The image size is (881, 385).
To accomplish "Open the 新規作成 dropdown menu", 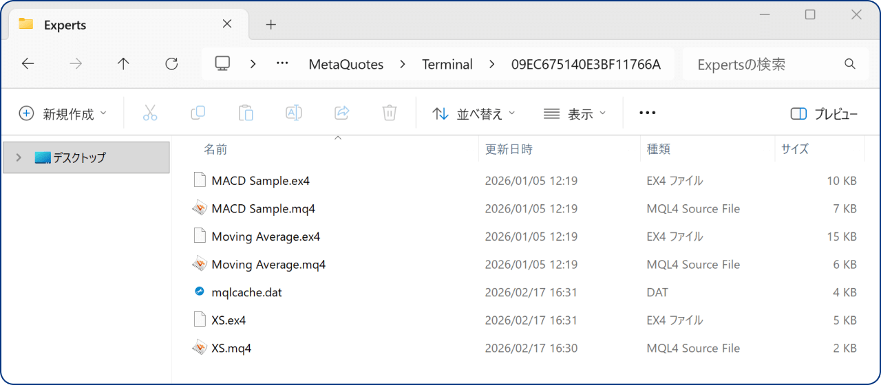I will (63, 113).
